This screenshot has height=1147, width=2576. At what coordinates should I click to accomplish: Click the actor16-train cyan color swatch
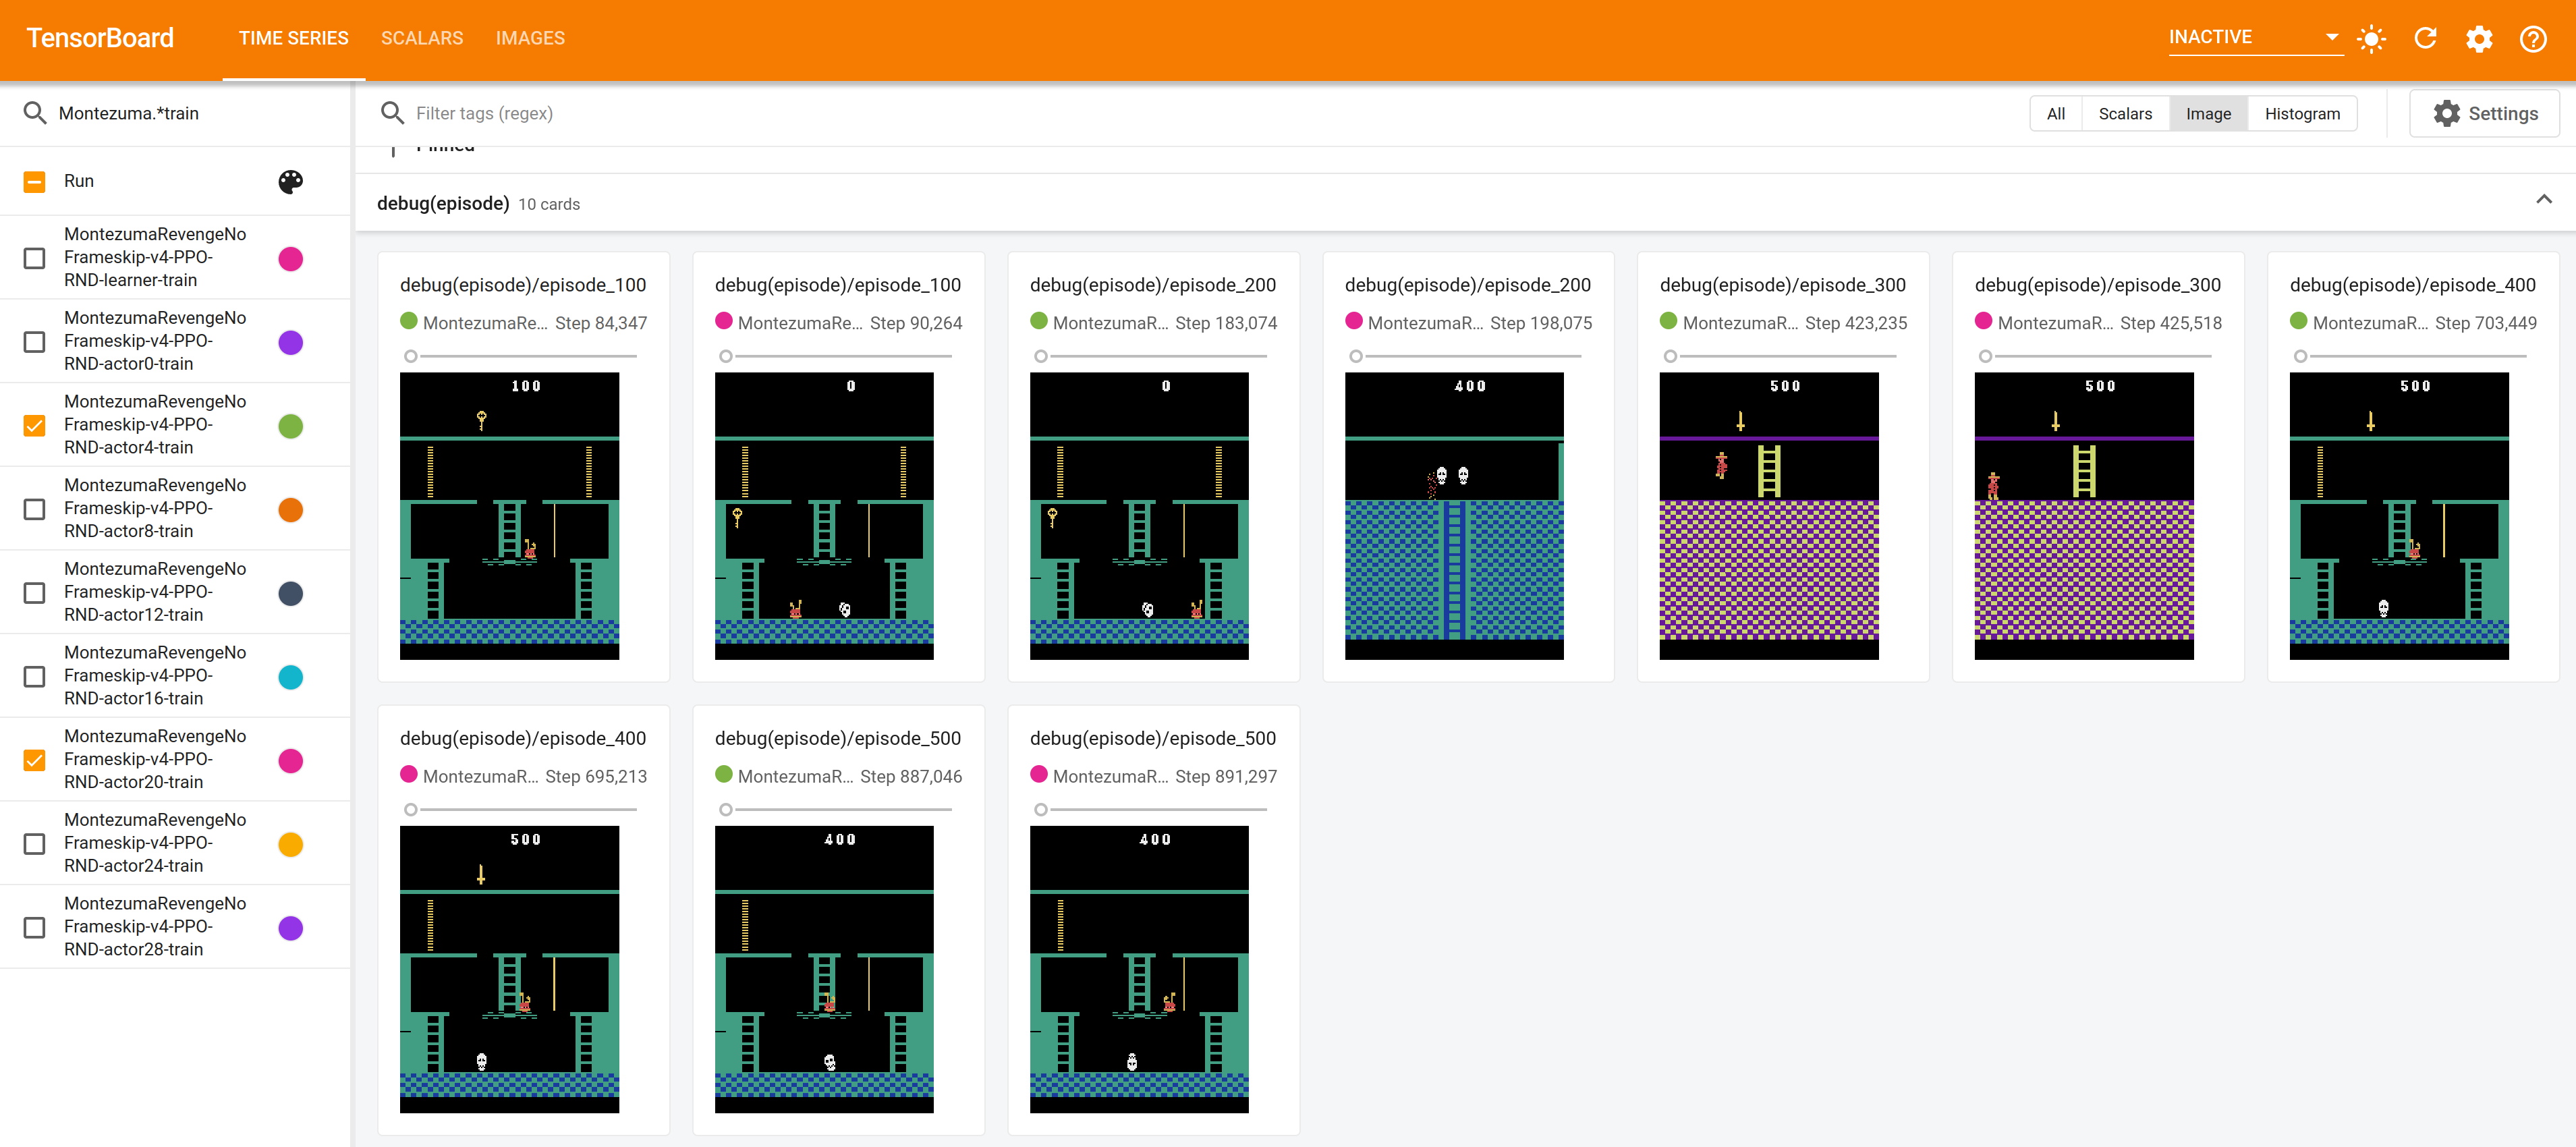(x=291, y=677)
